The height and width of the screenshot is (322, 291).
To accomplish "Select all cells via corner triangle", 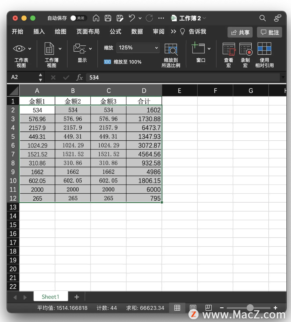I will point(13,91).
